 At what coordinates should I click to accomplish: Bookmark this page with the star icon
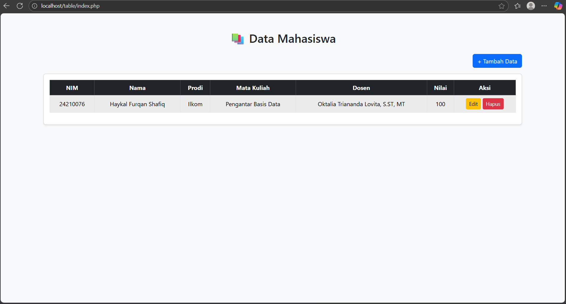(x=501, y=6)
